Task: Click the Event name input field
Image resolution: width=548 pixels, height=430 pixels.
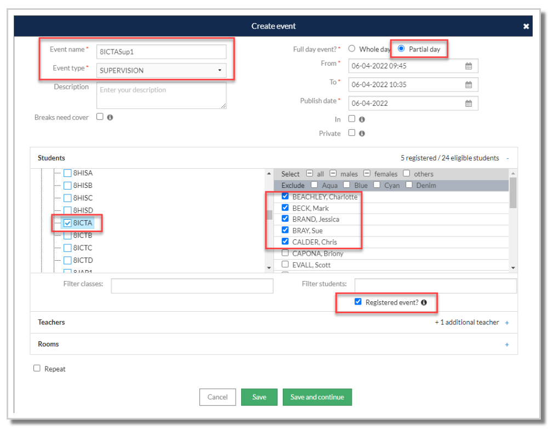Action: (x=161, y=51)
